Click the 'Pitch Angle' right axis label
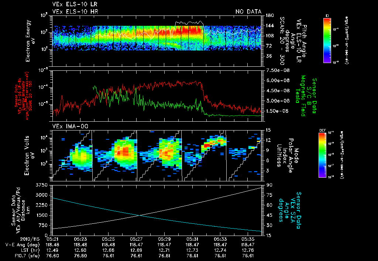Viewport: 378px width, 261px height. [304, 41]
